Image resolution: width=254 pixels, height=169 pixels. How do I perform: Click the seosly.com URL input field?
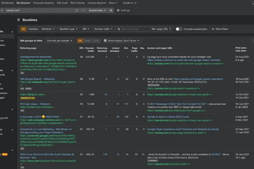tap(40, 10)
